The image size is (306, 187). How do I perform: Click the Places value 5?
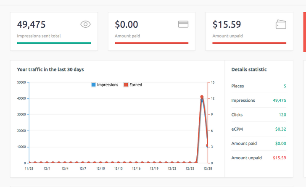click(285, 86)
